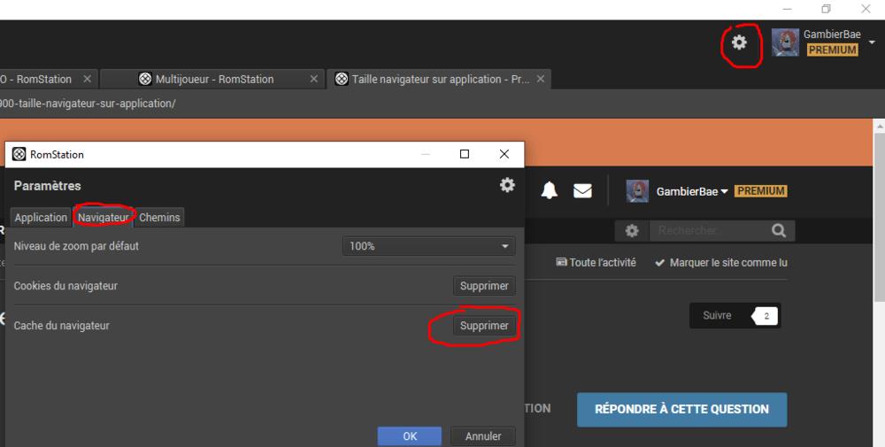Confirm settings with OK button
885x447 pixels.
click(409, 435)
